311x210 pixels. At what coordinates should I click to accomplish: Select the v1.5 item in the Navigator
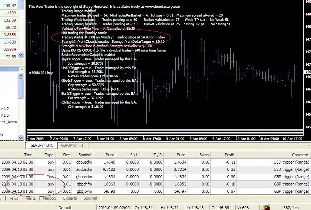[5, 115]
